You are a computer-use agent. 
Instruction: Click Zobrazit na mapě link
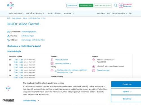pos(103,70)
